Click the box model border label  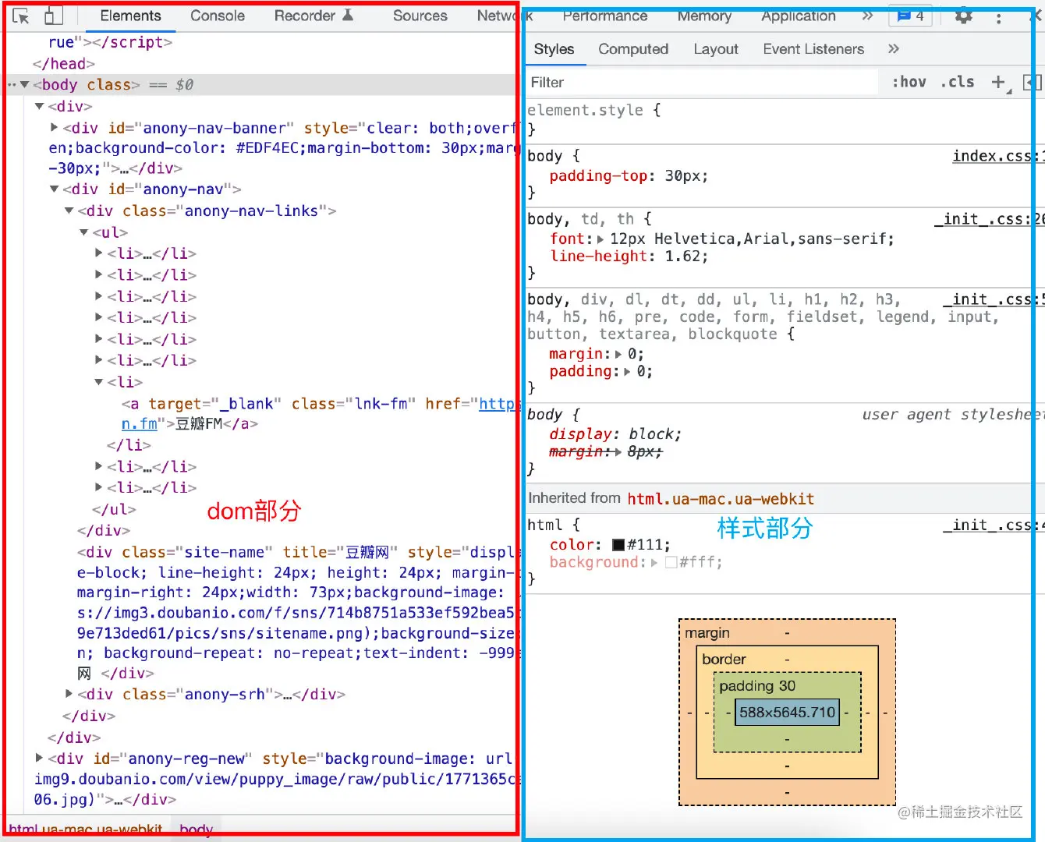pos(724,660)
